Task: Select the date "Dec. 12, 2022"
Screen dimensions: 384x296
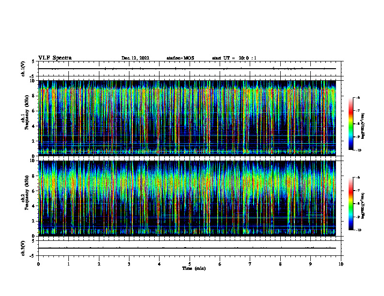Action: point(135,58)
